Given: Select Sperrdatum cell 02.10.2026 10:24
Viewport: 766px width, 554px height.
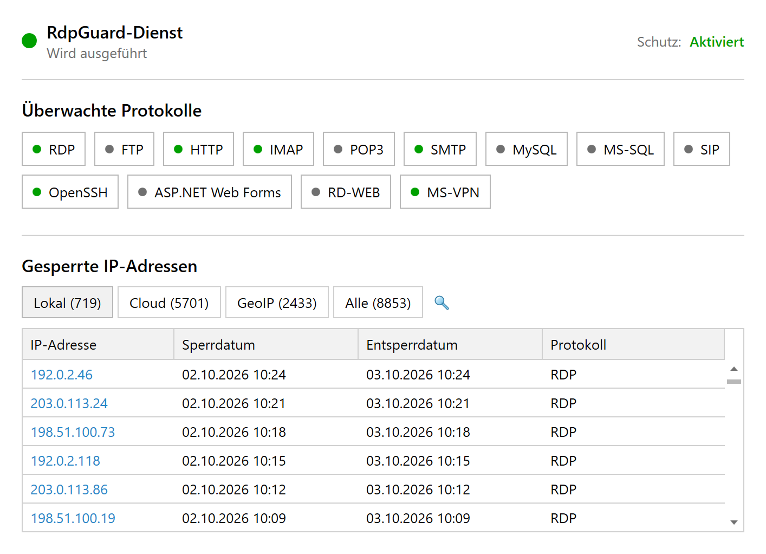Looking at the screenshot, I should click(234, 375).
